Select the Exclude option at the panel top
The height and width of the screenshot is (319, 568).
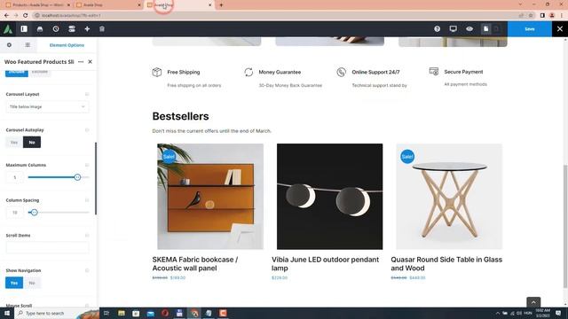[39, 73]
